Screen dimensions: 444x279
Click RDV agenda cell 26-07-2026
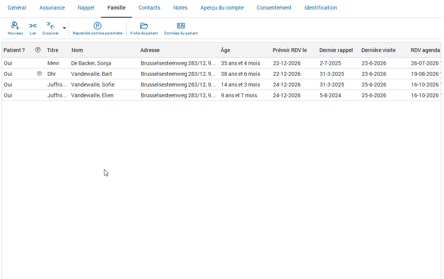click(425, 63)
